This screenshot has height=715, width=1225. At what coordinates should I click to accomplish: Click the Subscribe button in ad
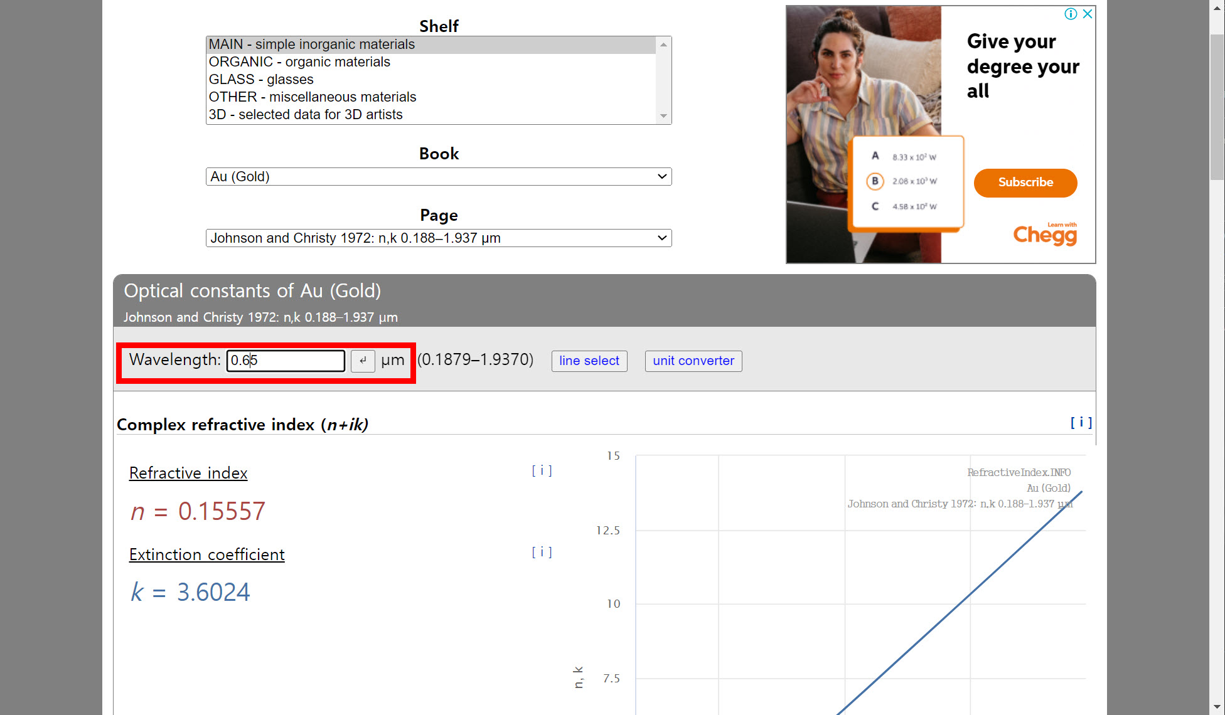(x=1025, y=183)
